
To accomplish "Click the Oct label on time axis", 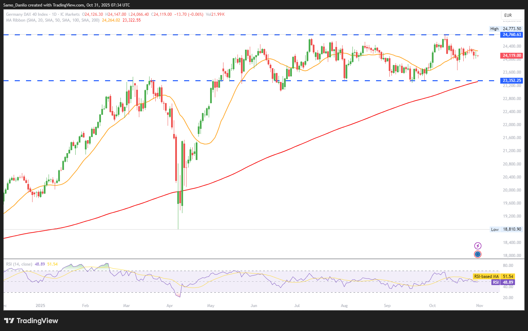I will click(433, 306).
